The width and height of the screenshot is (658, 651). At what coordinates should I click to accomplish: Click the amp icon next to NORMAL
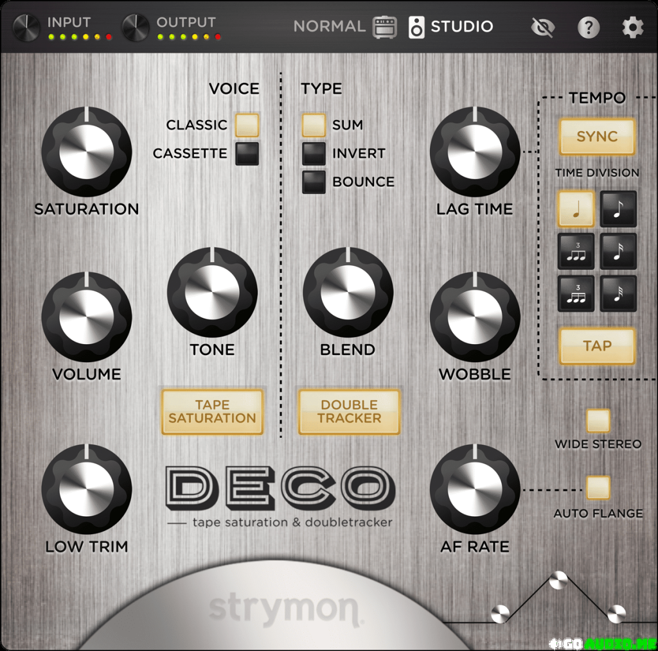click(384, 27)
